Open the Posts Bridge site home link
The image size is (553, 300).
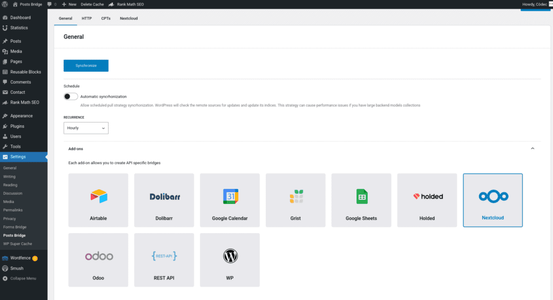pyautogui.click(x=28, y=4)
